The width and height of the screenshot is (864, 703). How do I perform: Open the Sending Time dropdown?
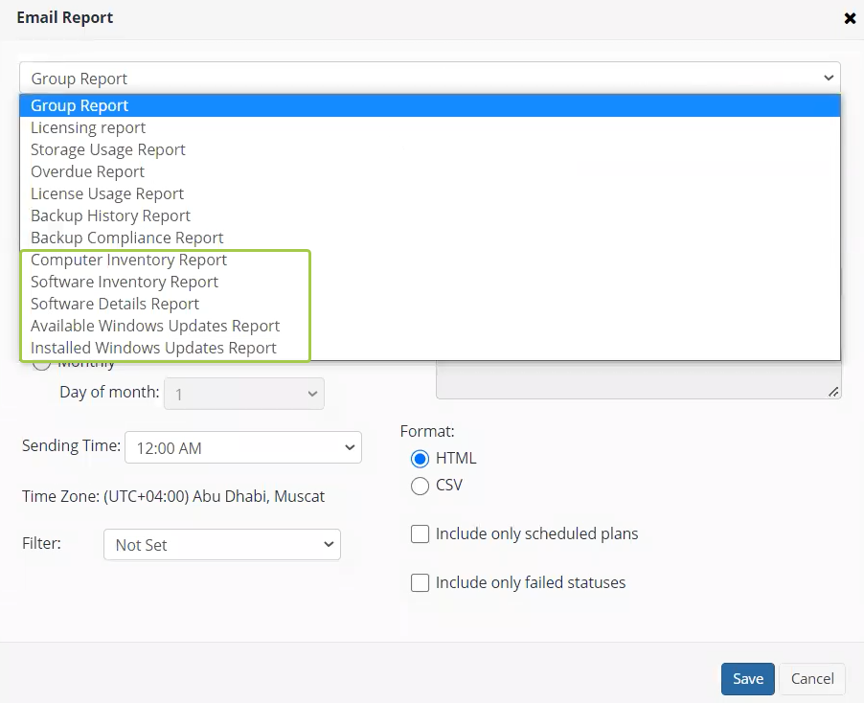(242, 447)
